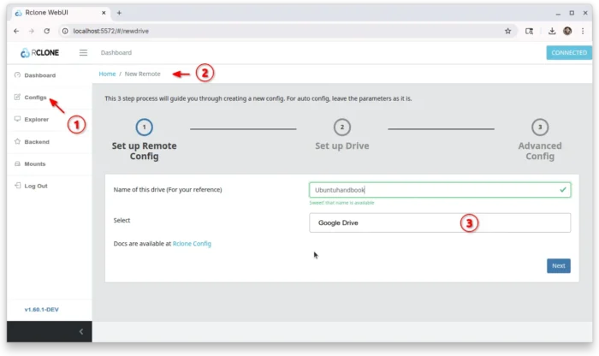Viewport: 599px width, 356px height.
Task: Click the CONNECTED status button
Action: (x=568, y=53)
